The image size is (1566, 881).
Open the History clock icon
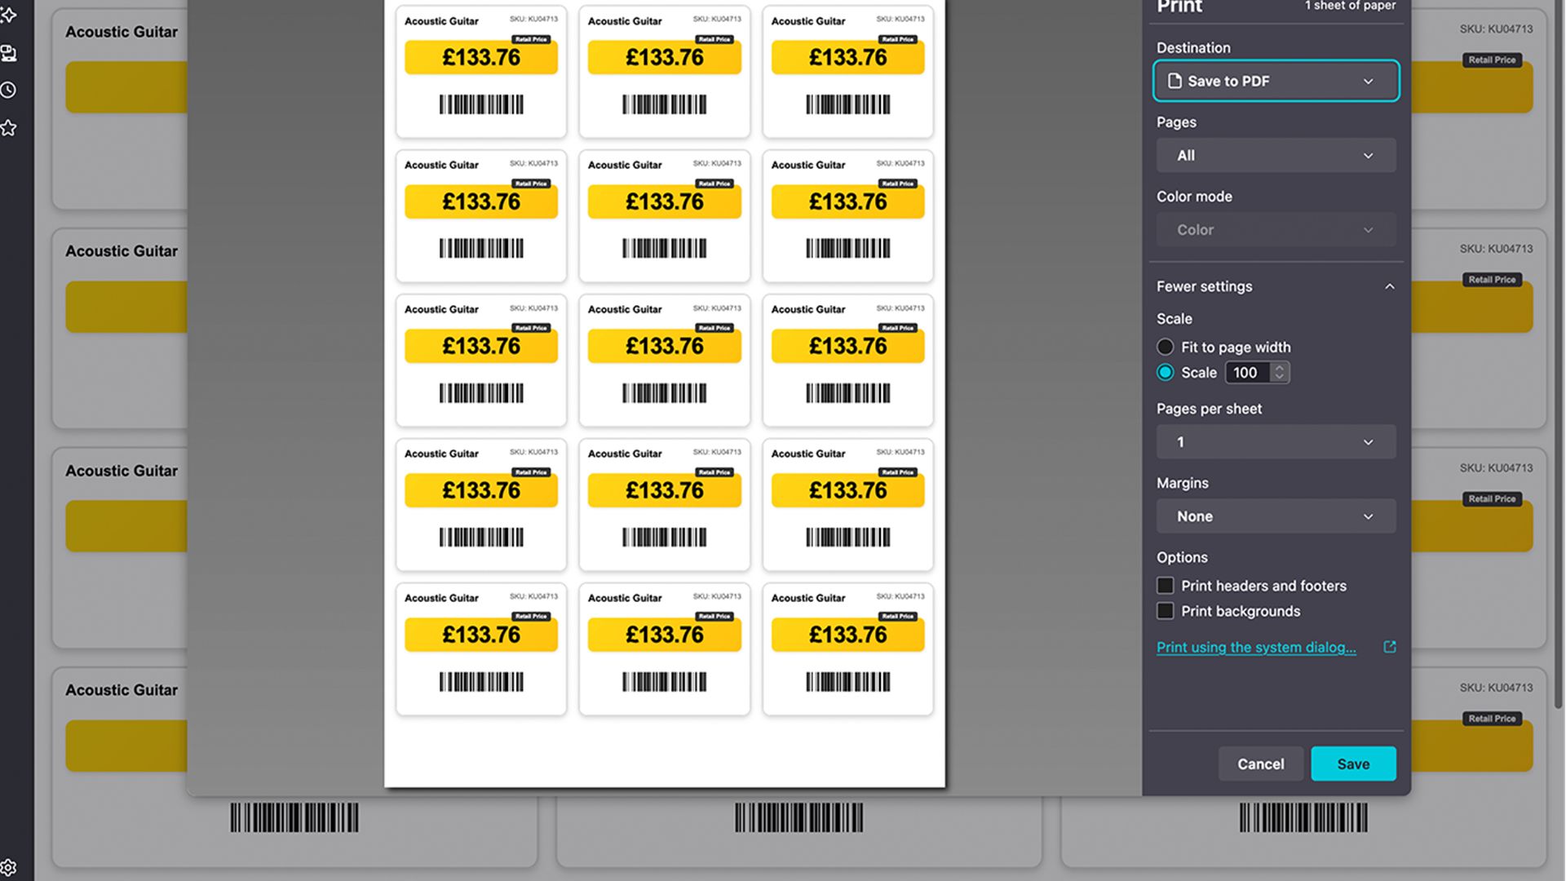coord(9,90)
